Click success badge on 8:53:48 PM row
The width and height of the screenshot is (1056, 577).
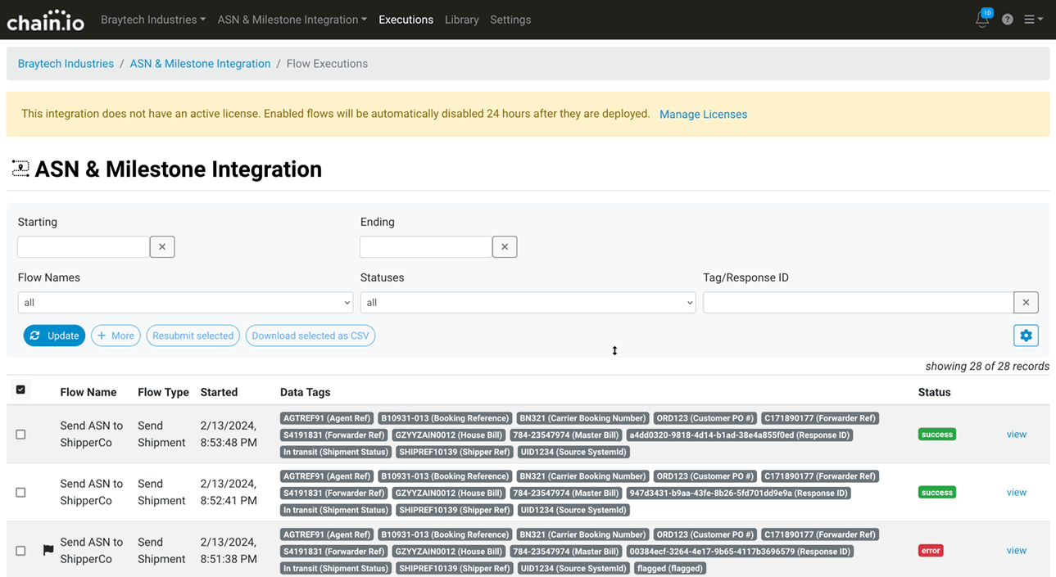937,435
